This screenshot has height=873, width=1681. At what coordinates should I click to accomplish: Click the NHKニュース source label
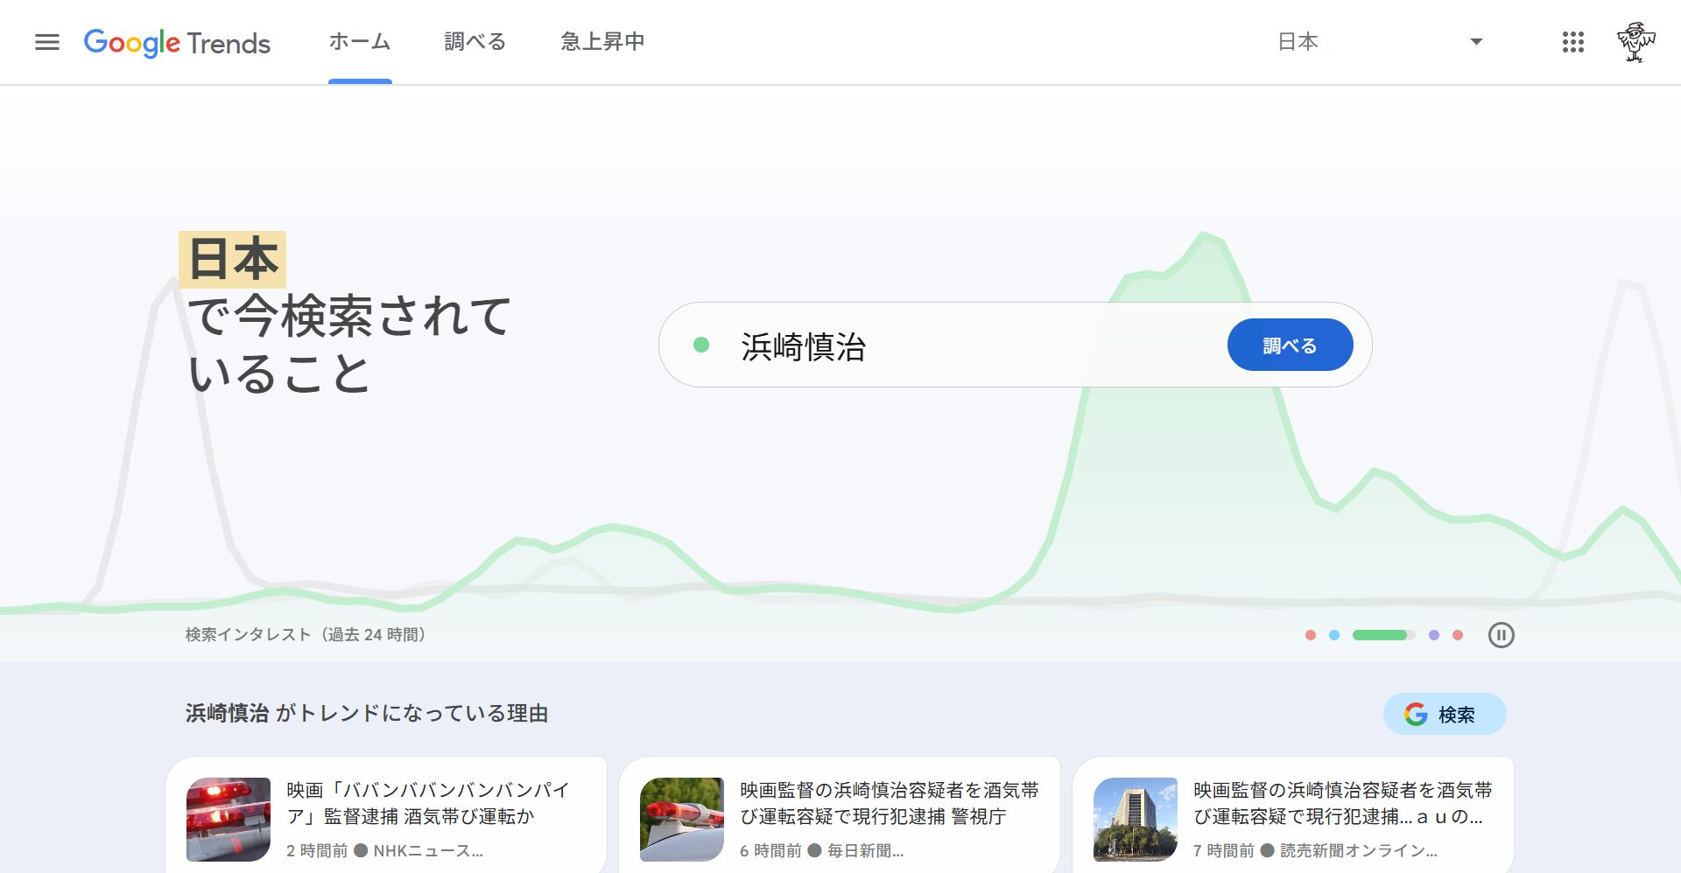428,850
